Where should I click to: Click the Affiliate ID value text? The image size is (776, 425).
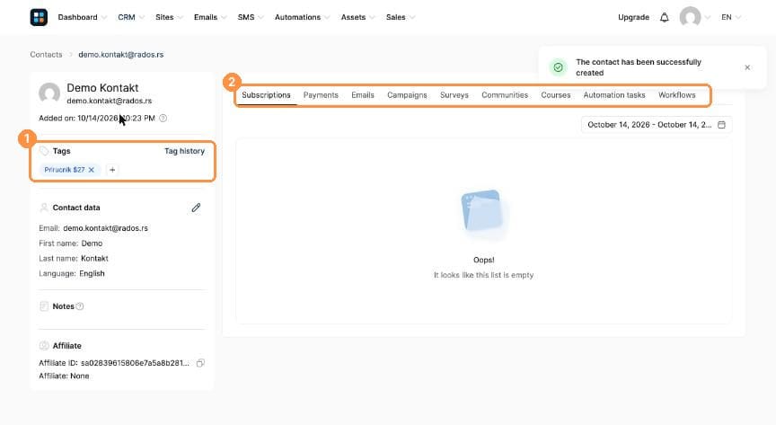click(135, 363)
